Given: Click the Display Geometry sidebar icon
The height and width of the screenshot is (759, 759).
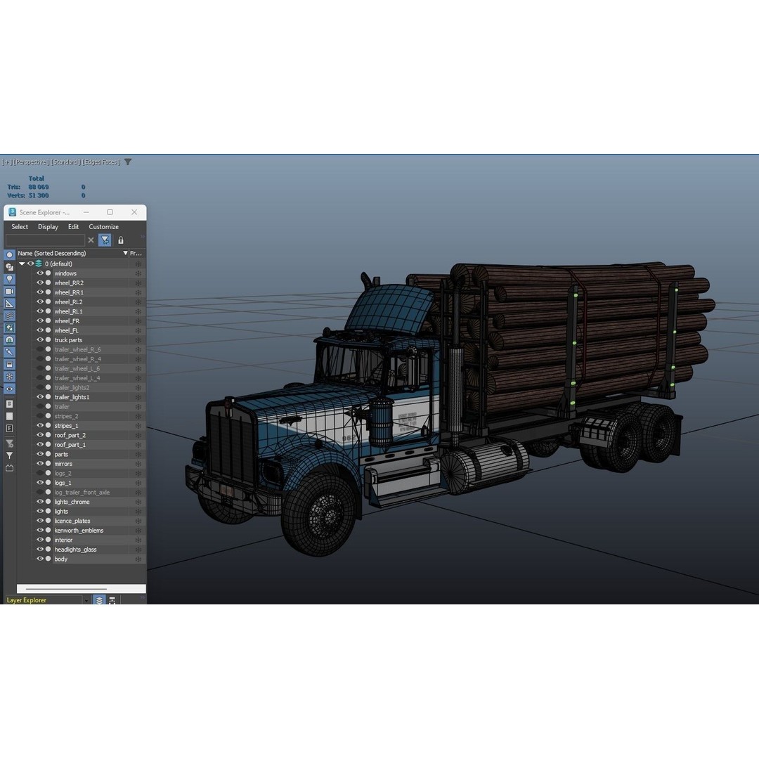Looking at the screenshot, I should click(10, 254).
